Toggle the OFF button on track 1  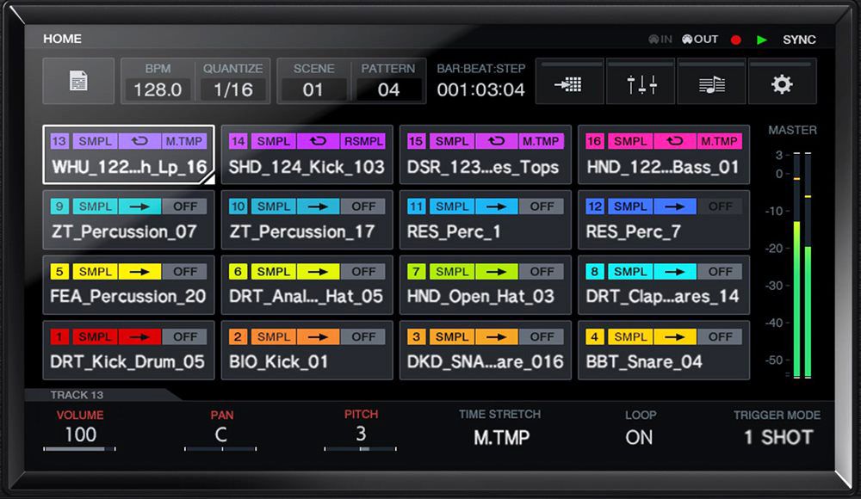point(185,337)
